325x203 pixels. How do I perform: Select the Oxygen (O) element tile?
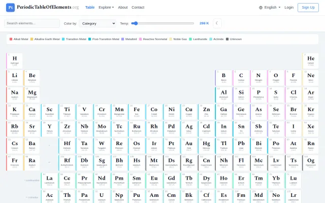pos(276,78)
